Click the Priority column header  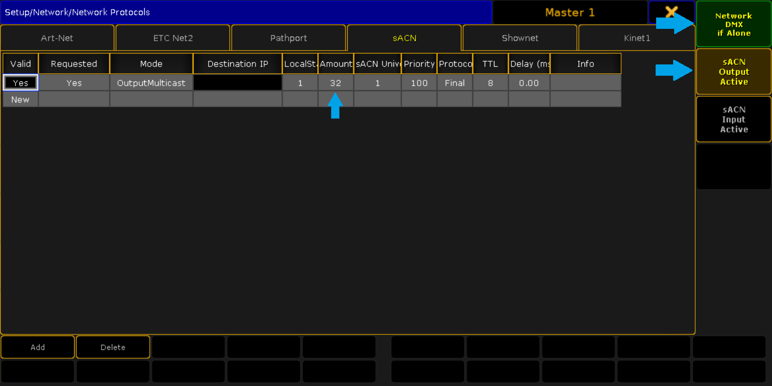(419, 64)
